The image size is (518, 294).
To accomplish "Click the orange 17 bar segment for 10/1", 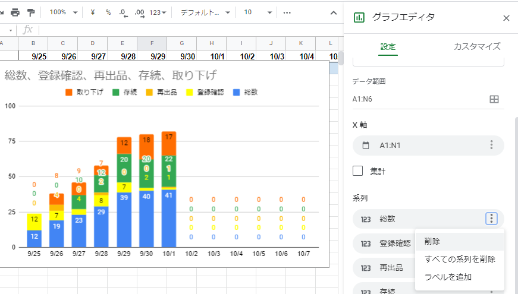I will click(169, 144).
